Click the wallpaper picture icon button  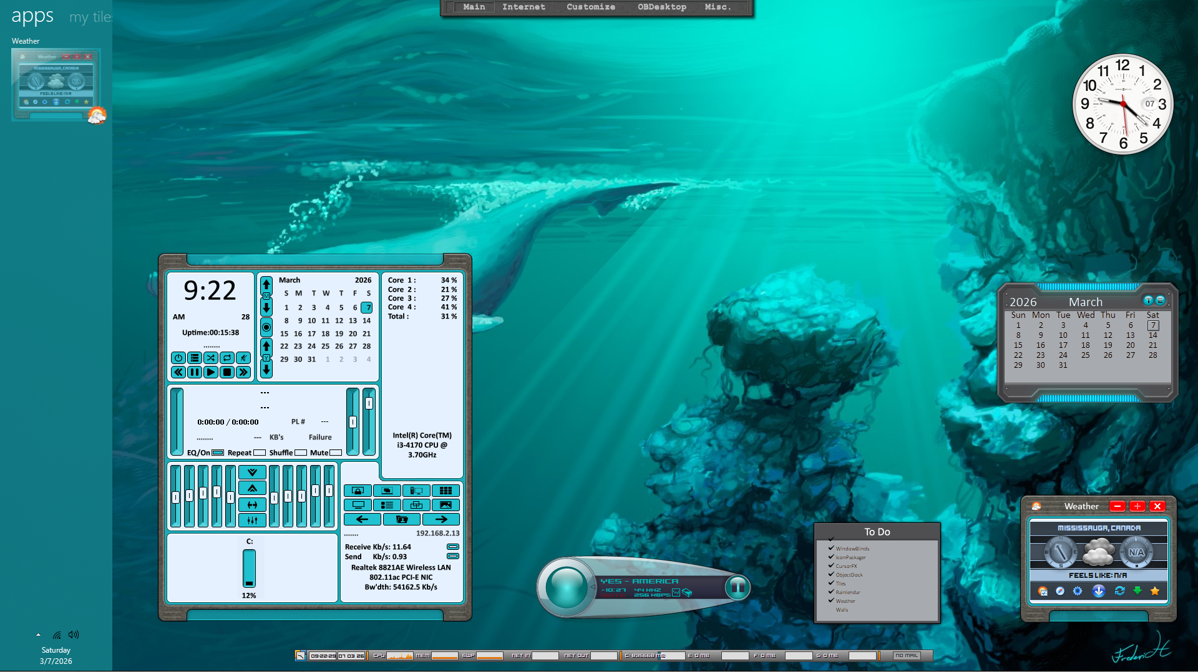tap(446, 505)
